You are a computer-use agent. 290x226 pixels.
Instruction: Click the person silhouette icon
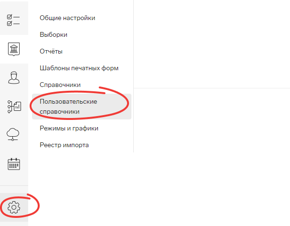[14, 78]
